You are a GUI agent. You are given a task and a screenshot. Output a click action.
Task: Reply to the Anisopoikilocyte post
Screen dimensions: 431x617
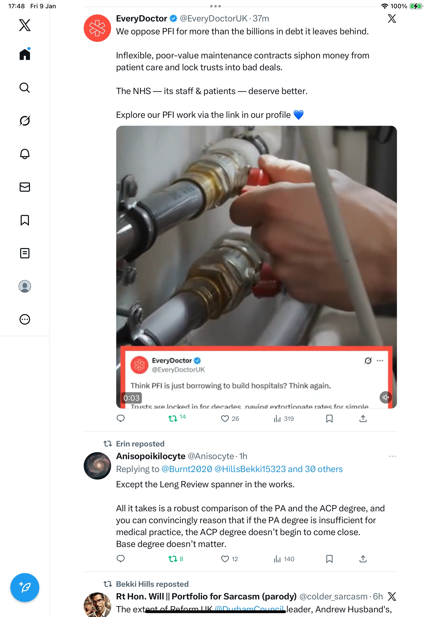121,559
